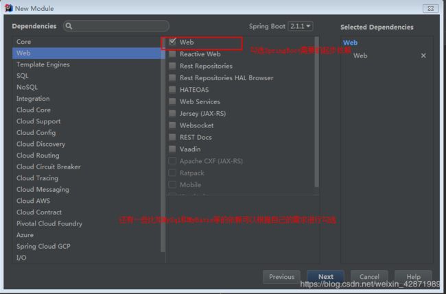Click the IntelliJ icon in the title bar

point(8,8)
